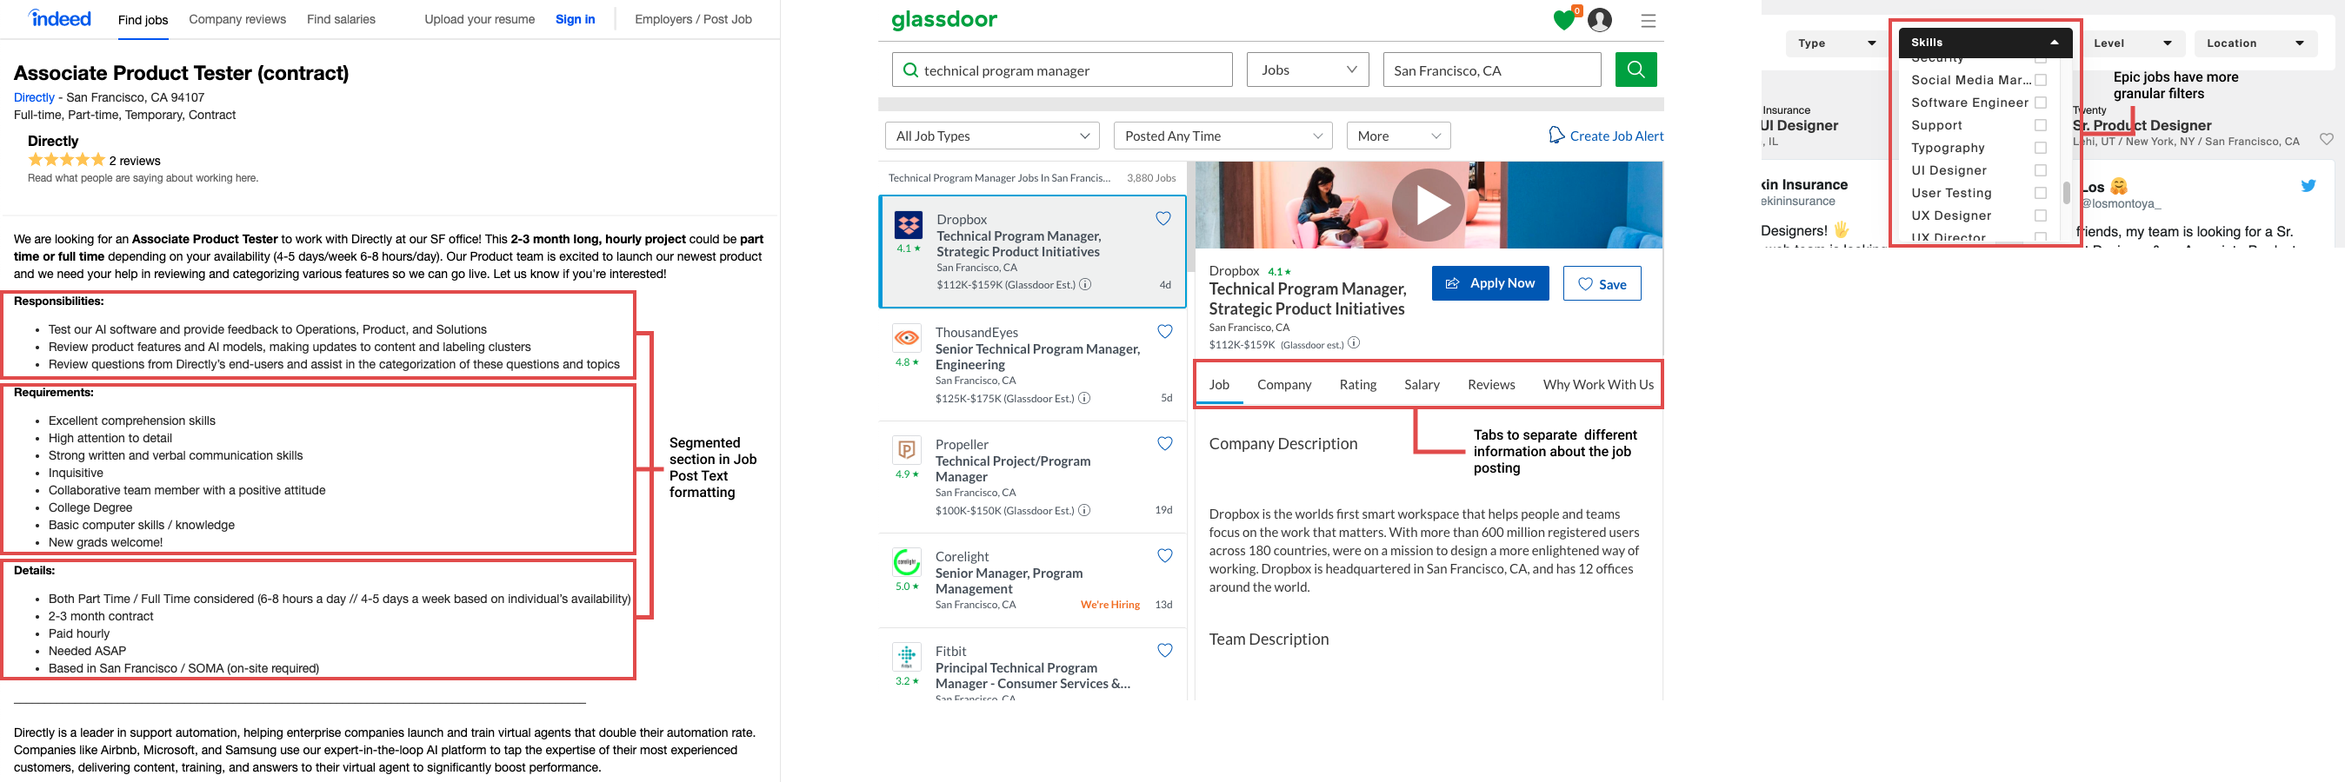The width and height of the screenshot is (2345, 782).
Task: Save the Corelight job listing heart
Action: (x=1164, y=554)
